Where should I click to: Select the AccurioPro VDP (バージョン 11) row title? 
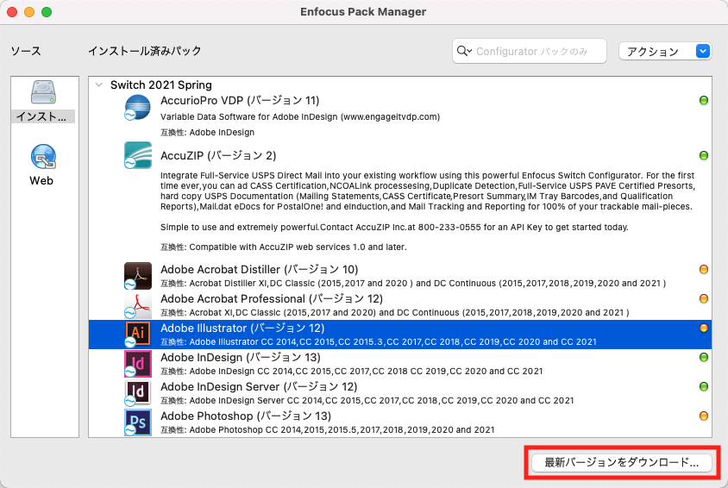point(240,101)
